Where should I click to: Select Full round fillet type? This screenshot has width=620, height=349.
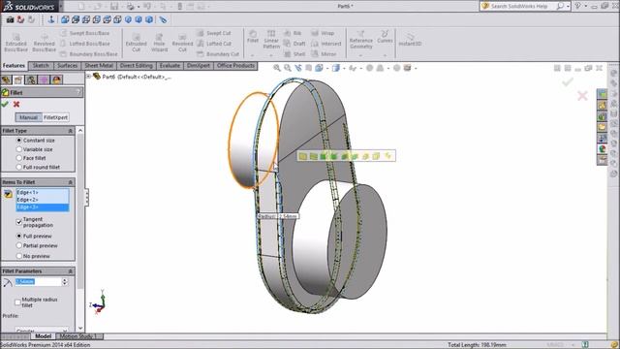coord(18,167)
